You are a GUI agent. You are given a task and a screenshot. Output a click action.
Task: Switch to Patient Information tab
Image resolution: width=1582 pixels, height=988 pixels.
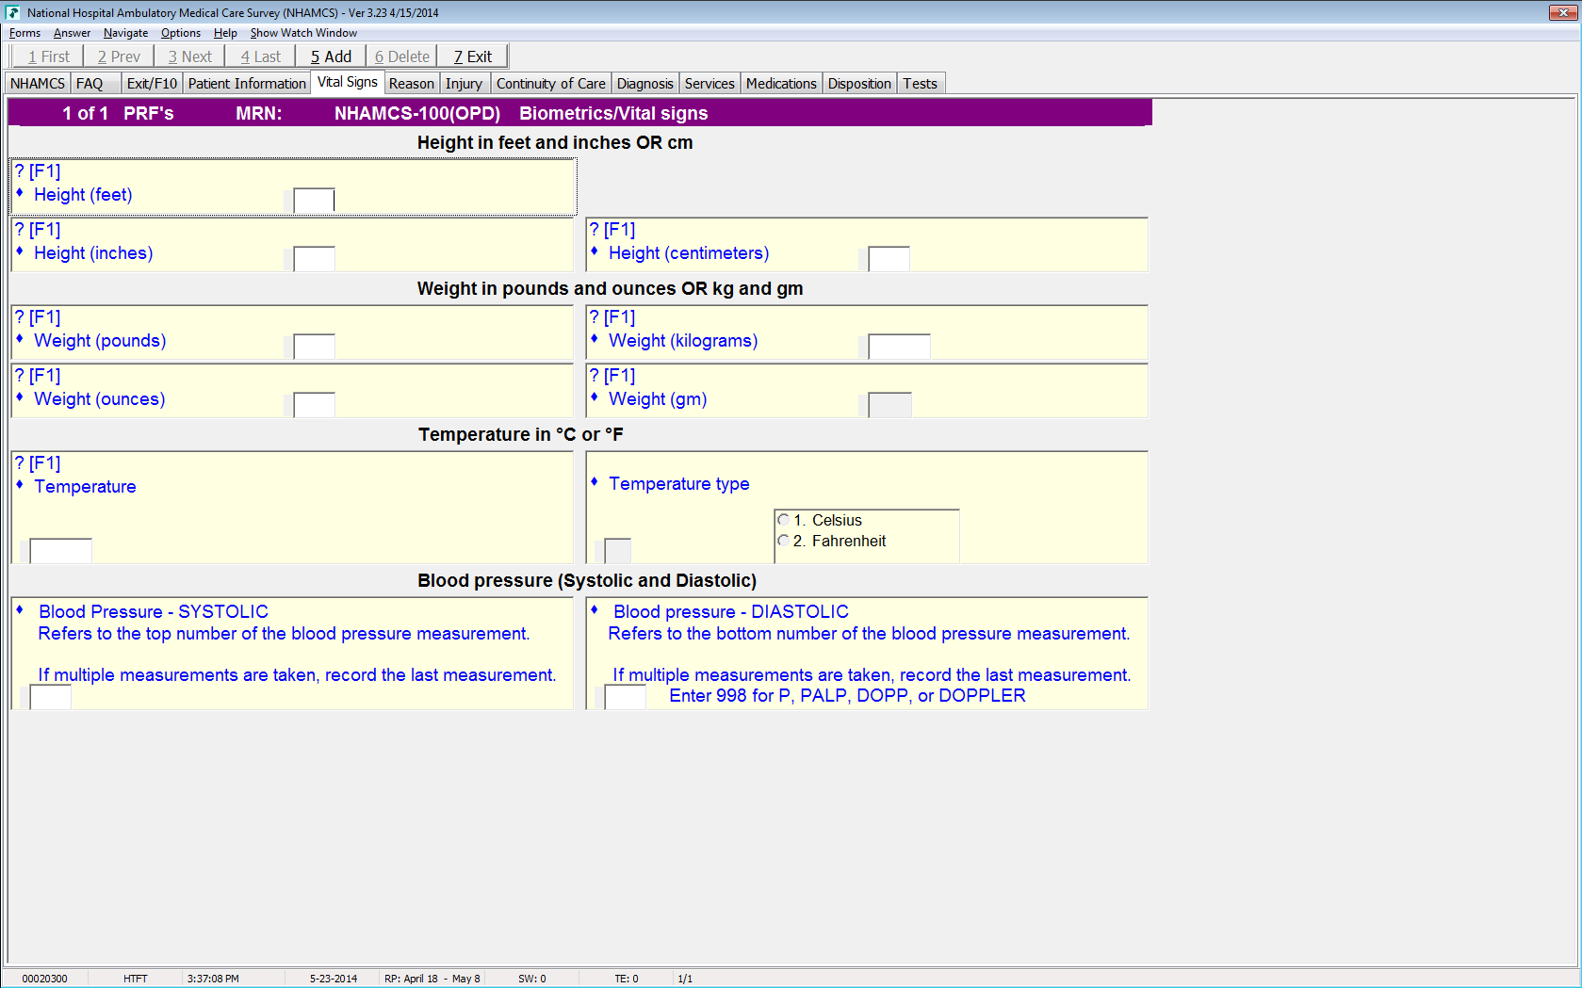247,84
